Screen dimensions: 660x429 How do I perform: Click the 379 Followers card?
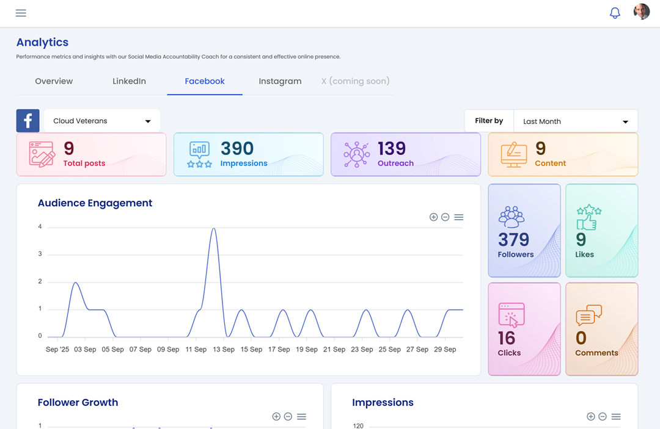(524, 231)
